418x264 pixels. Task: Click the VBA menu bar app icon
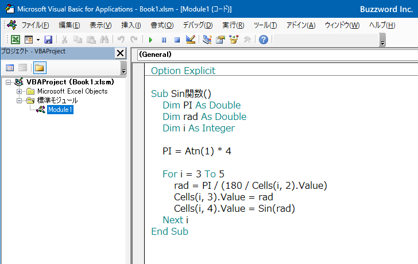11,25
